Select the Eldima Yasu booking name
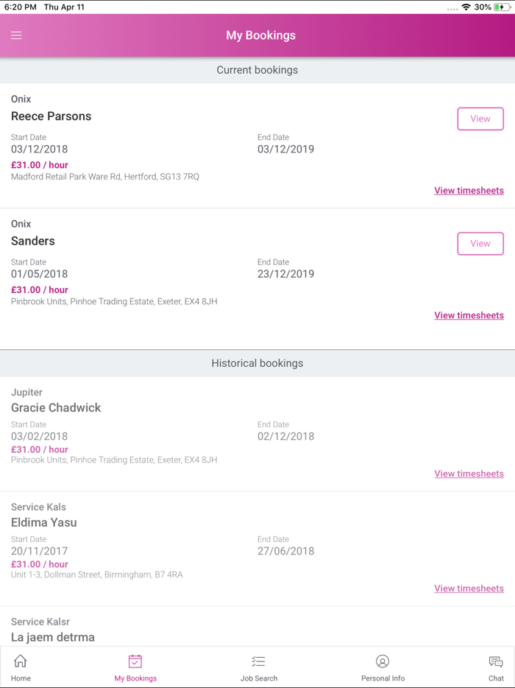 44,523
